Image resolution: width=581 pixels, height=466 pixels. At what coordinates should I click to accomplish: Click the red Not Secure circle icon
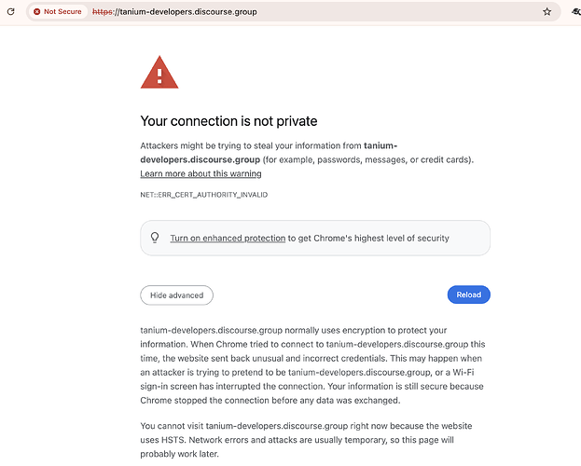click(x=36, y=12)
